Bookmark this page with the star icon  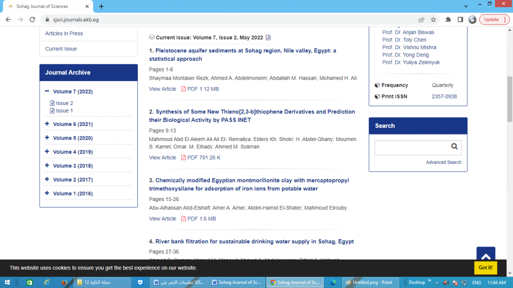[x=433, y=19]
